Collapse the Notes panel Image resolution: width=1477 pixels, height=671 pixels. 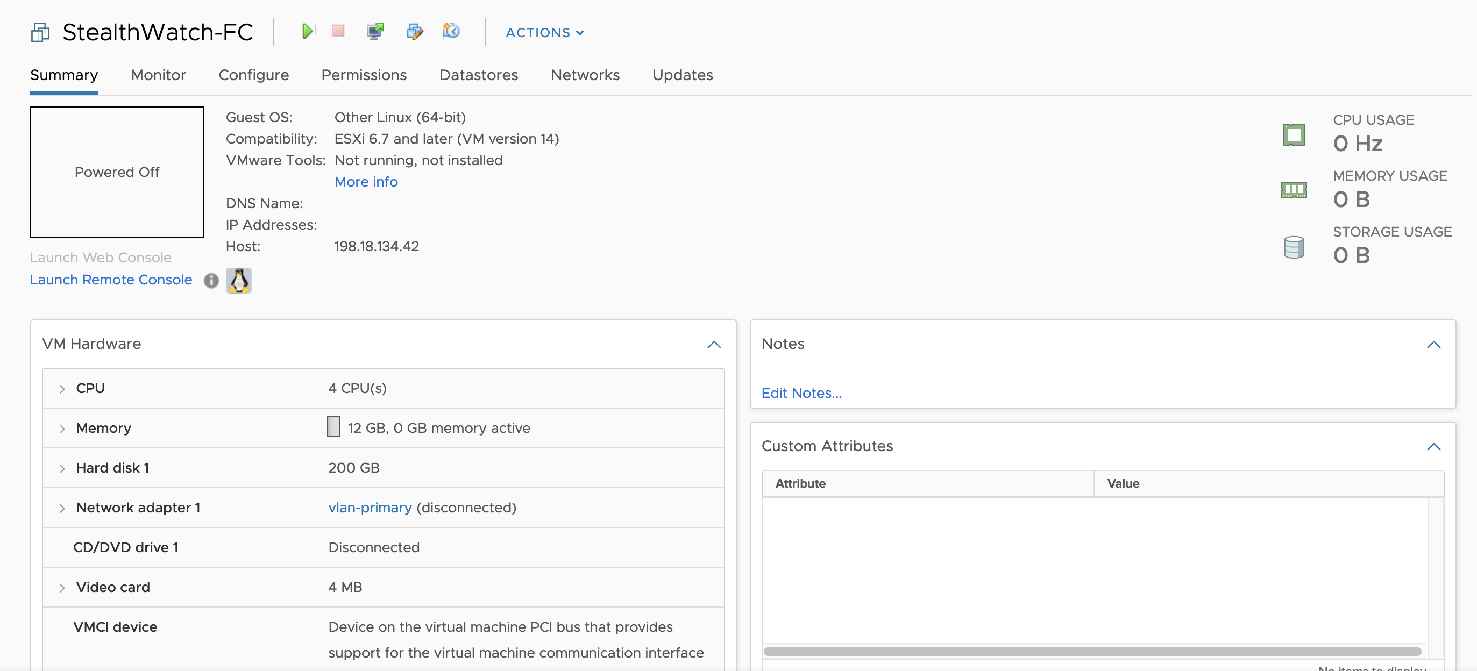coord(1433,345)
